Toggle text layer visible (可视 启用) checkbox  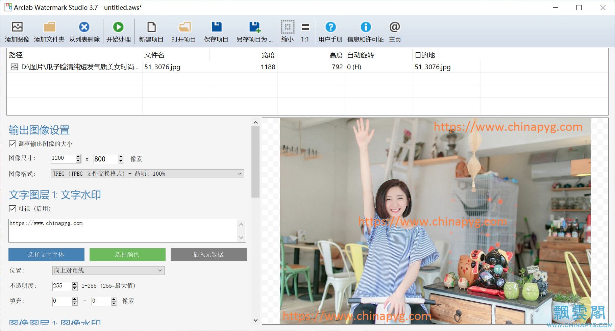pos(13,209)
